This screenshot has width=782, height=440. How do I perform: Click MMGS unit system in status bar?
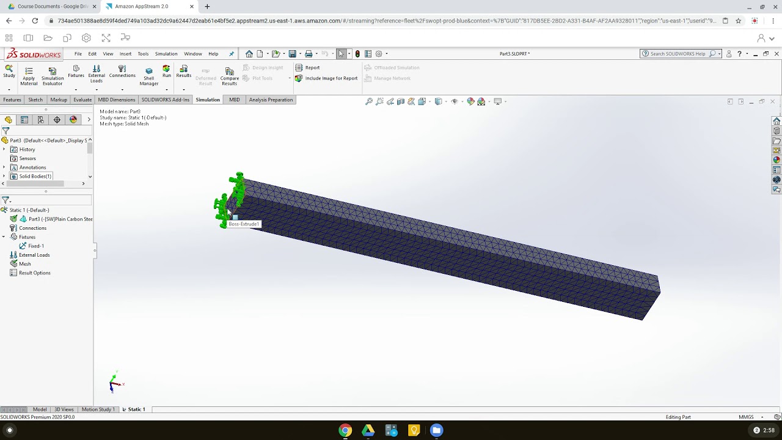click(x=746, y=417)
